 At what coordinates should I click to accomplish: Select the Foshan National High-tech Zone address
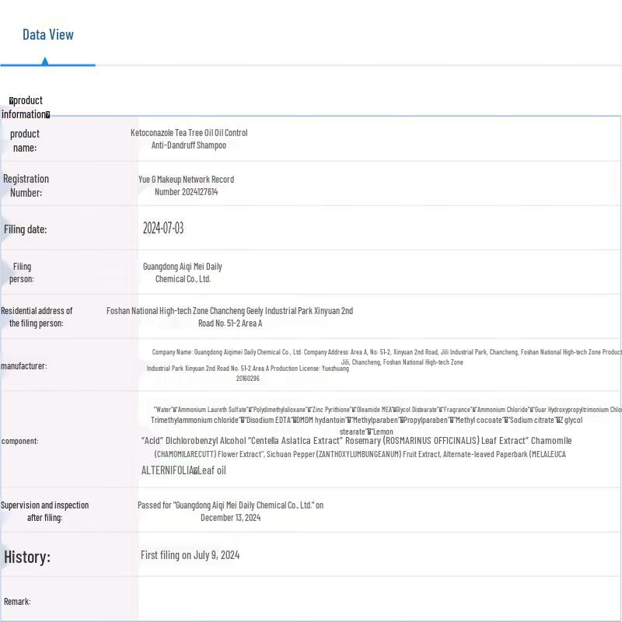point(229,317)
